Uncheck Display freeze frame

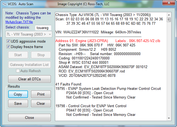[8, 47]
